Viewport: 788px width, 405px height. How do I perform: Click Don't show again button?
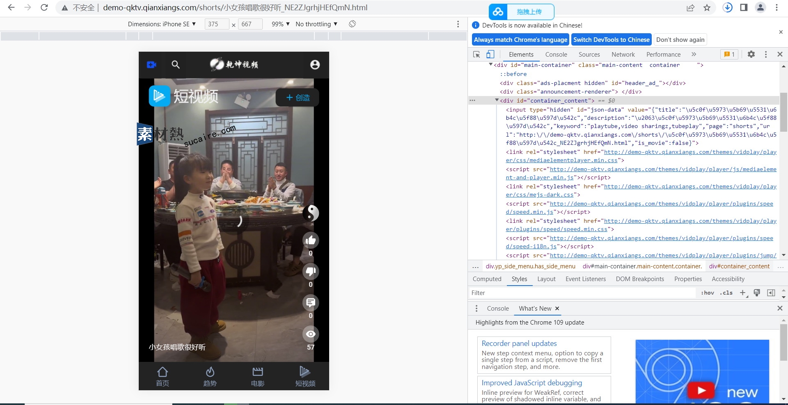pos(680,40)
